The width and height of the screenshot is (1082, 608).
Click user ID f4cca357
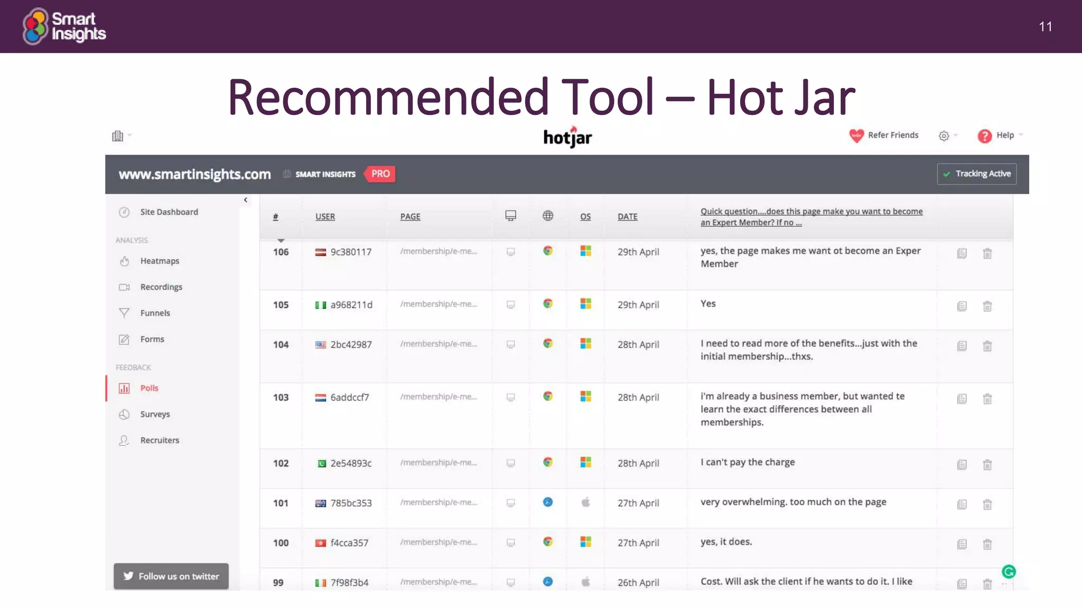pos(349,543)
